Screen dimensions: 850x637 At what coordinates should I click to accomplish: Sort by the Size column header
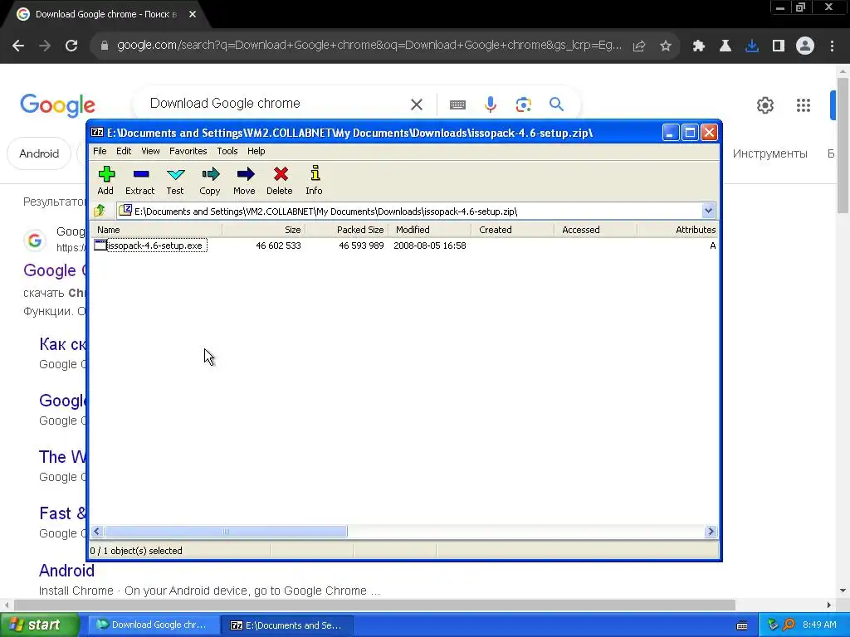263,230
